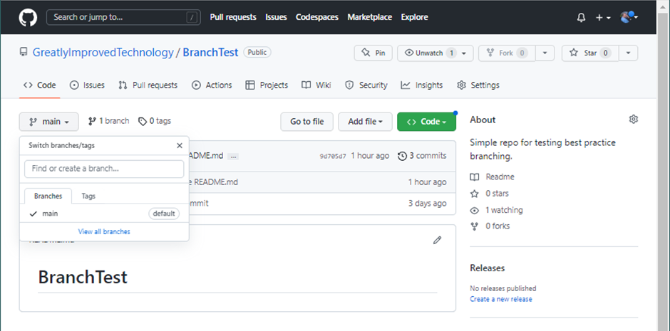This screenshot has width=670, height=331.
Task: Open the Releases heading link
Action: click(x=487, y=268)
